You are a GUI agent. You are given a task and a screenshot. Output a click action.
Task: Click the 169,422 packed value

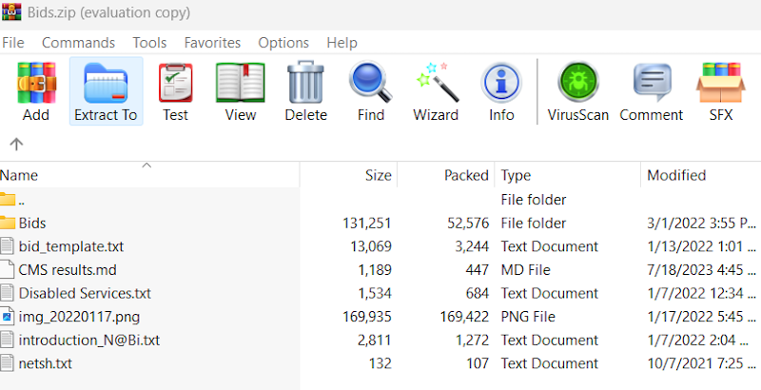point(464,317)
